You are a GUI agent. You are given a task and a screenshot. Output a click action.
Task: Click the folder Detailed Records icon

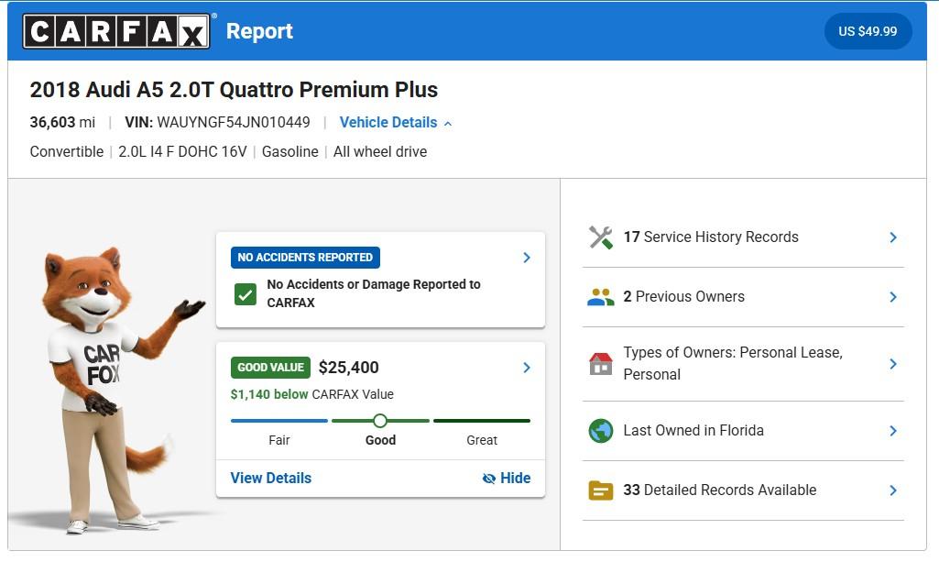coord(601,490)
